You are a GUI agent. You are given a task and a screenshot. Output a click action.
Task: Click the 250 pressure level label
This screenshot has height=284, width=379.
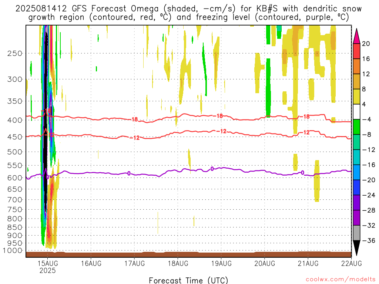click(15, 53)
